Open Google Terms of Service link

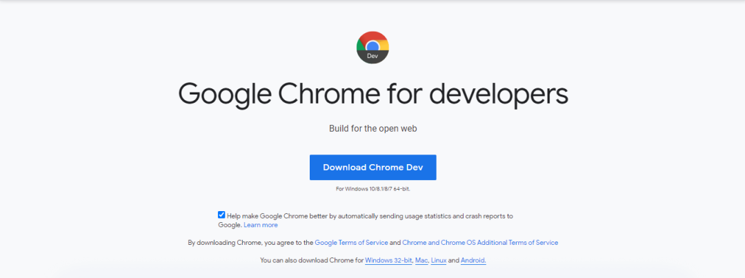pyautogui.click(x=351, y=242)
